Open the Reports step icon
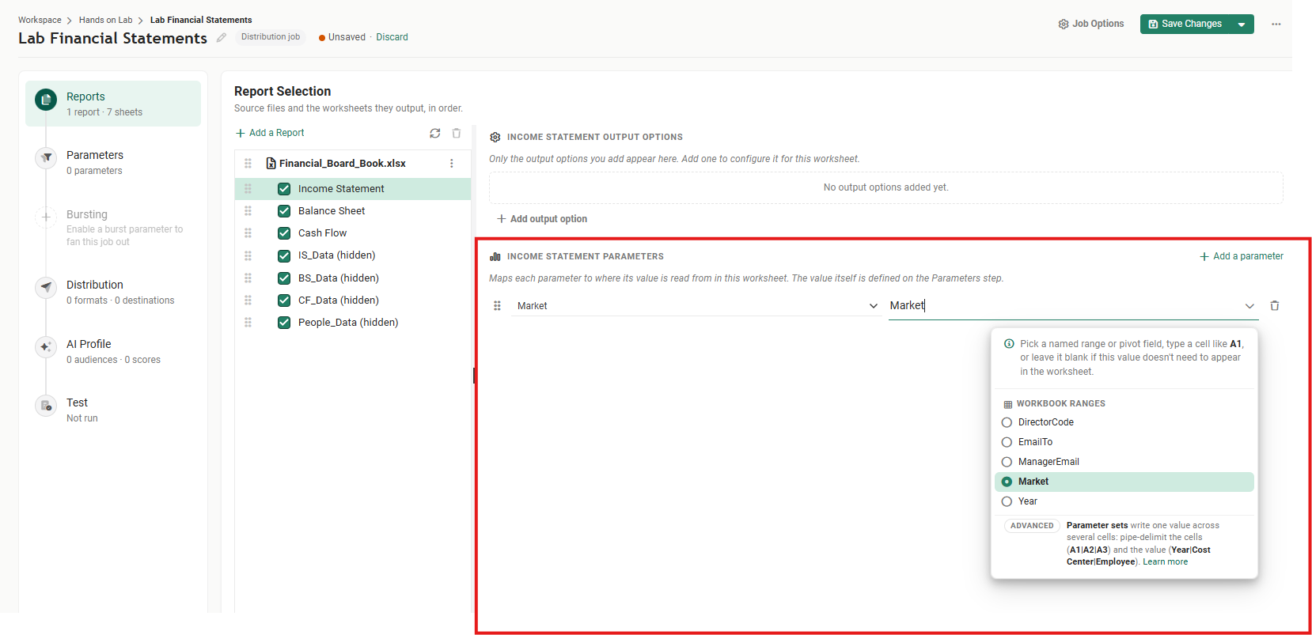Viewport: 1312px width, 635px height. point(46,100)
